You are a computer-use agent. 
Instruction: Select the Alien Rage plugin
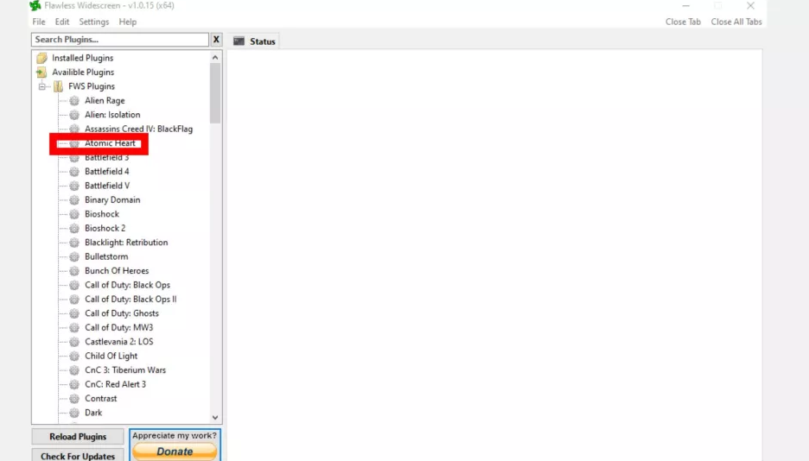(105, 100)
